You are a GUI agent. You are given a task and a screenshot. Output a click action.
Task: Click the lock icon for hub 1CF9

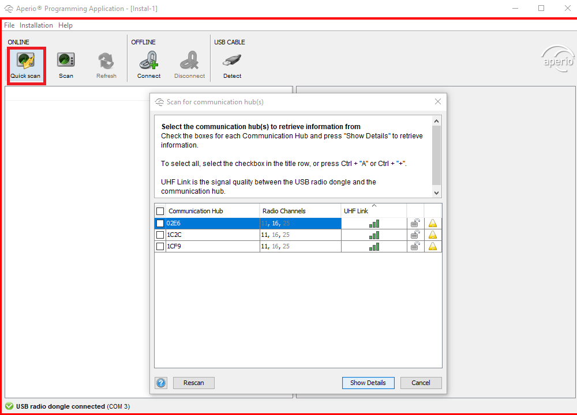[415, 246]
